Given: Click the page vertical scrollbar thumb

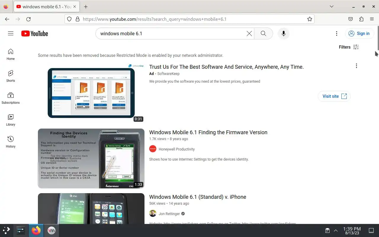Looking at the screenshot, I should click(378, 38).
